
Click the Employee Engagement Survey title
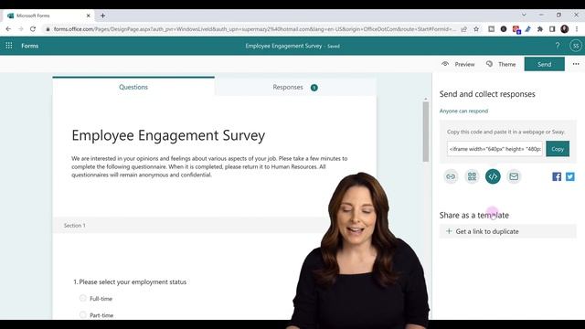(168, 135)
